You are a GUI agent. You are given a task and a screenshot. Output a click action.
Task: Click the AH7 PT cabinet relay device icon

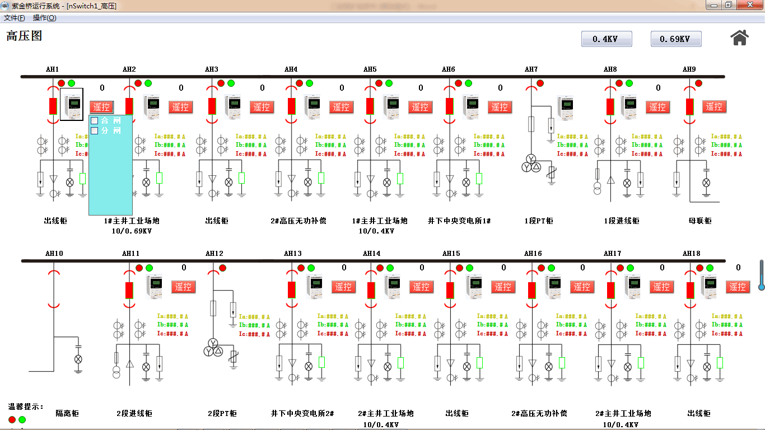point(567,107)
